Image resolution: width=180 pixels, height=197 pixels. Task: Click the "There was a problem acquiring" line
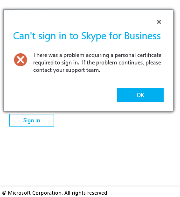point(71,55)
